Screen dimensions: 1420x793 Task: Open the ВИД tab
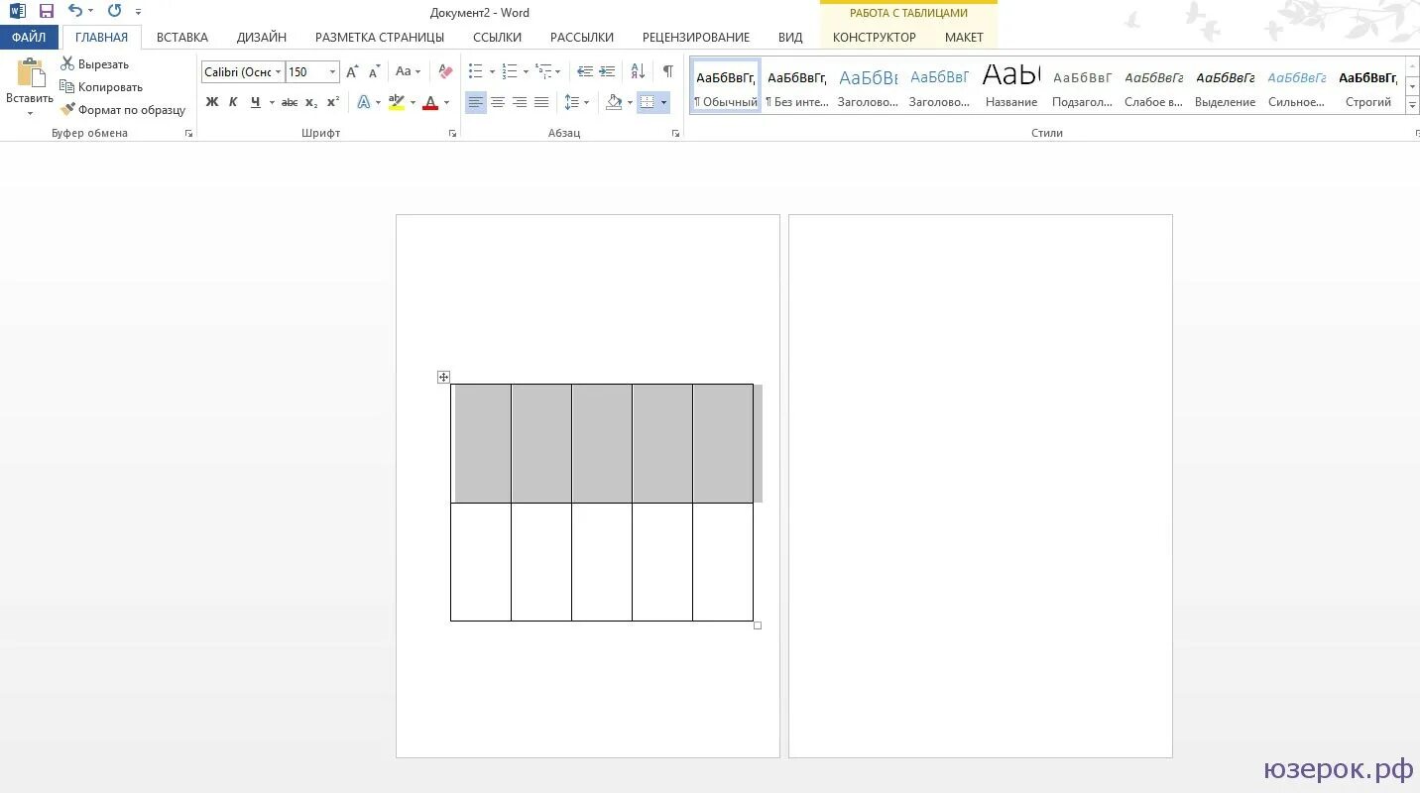click(x=790, y=38)
